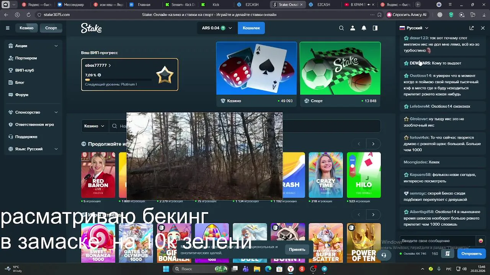The width and height of the screenshot is (490, 275).
Task: Open Windows Start menu
Action: (x=166, y=269)
